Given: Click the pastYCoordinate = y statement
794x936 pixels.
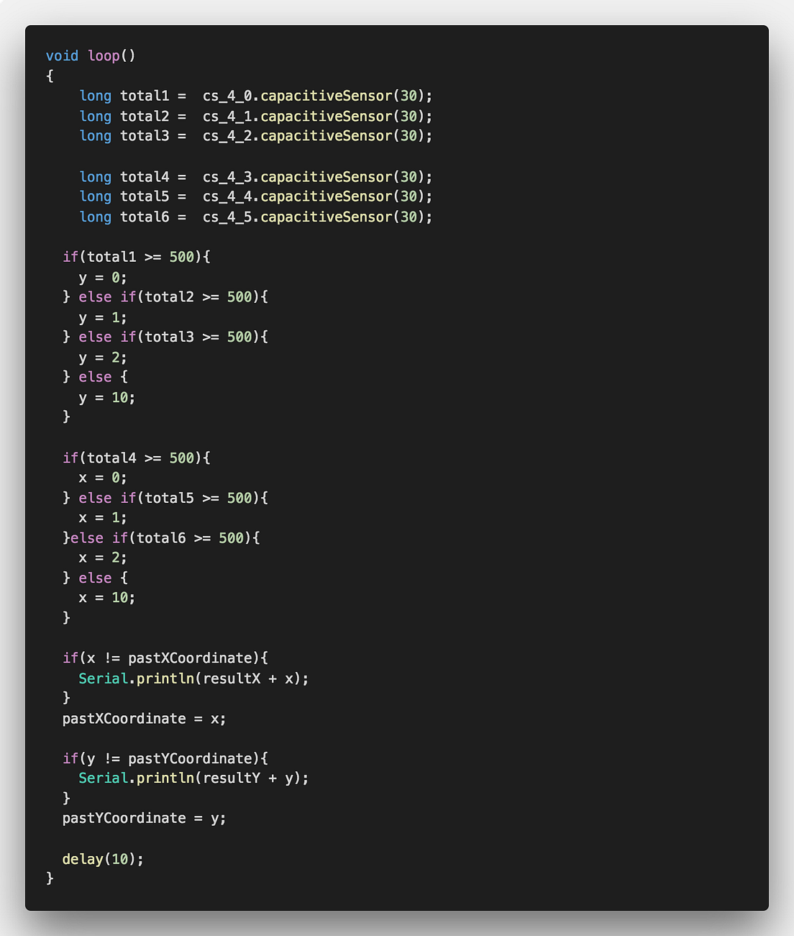Looking at the screenshot, I should tap(144, 817).
